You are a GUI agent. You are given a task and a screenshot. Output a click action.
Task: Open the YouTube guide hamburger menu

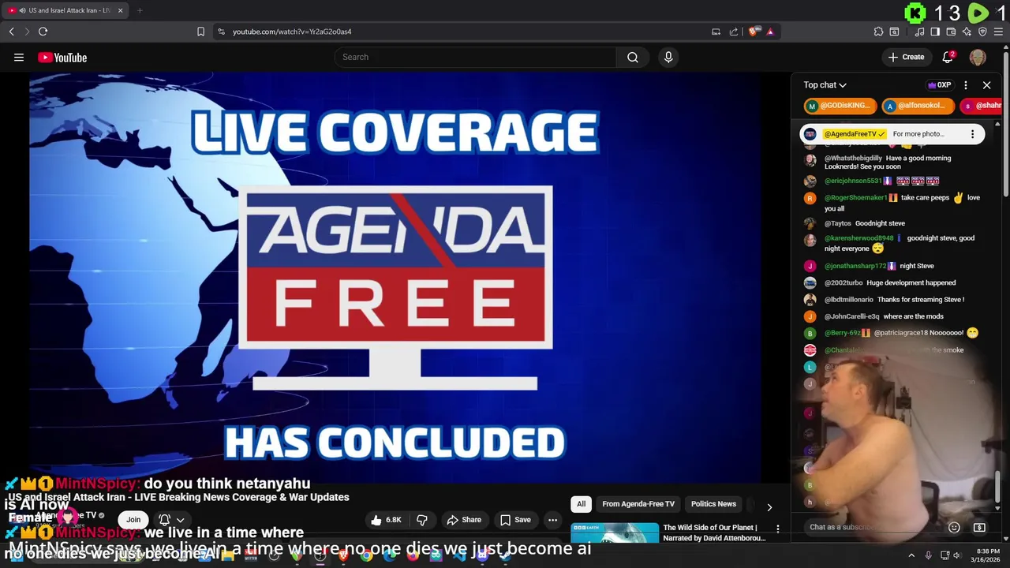[19, 57]
